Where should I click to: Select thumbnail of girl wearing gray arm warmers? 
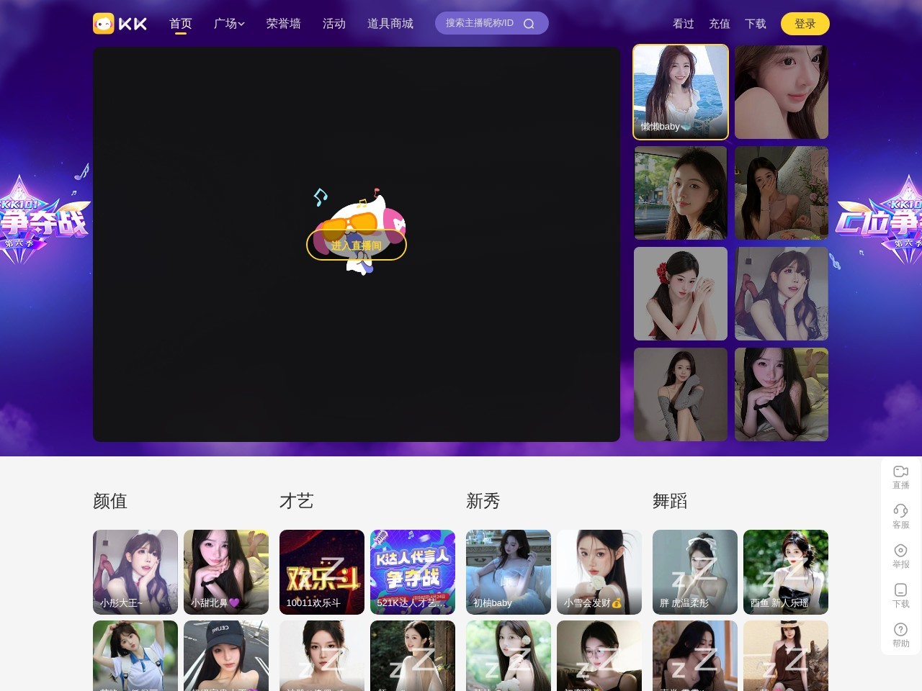(x=681, y=394)
